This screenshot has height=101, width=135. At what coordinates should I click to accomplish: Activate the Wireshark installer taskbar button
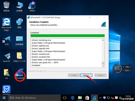(94, 98)
